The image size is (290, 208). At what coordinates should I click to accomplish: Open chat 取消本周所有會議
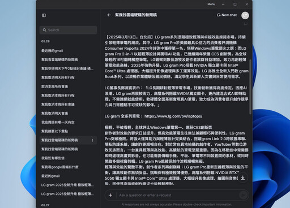click(54, 86)
